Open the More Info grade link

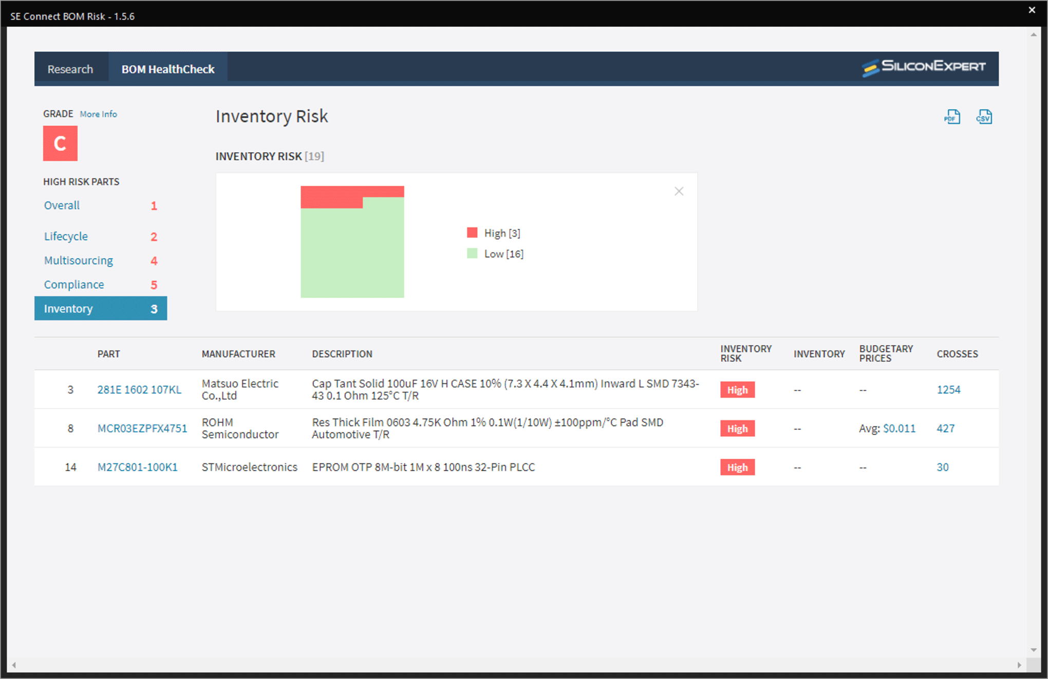click(x=98, y=114)
